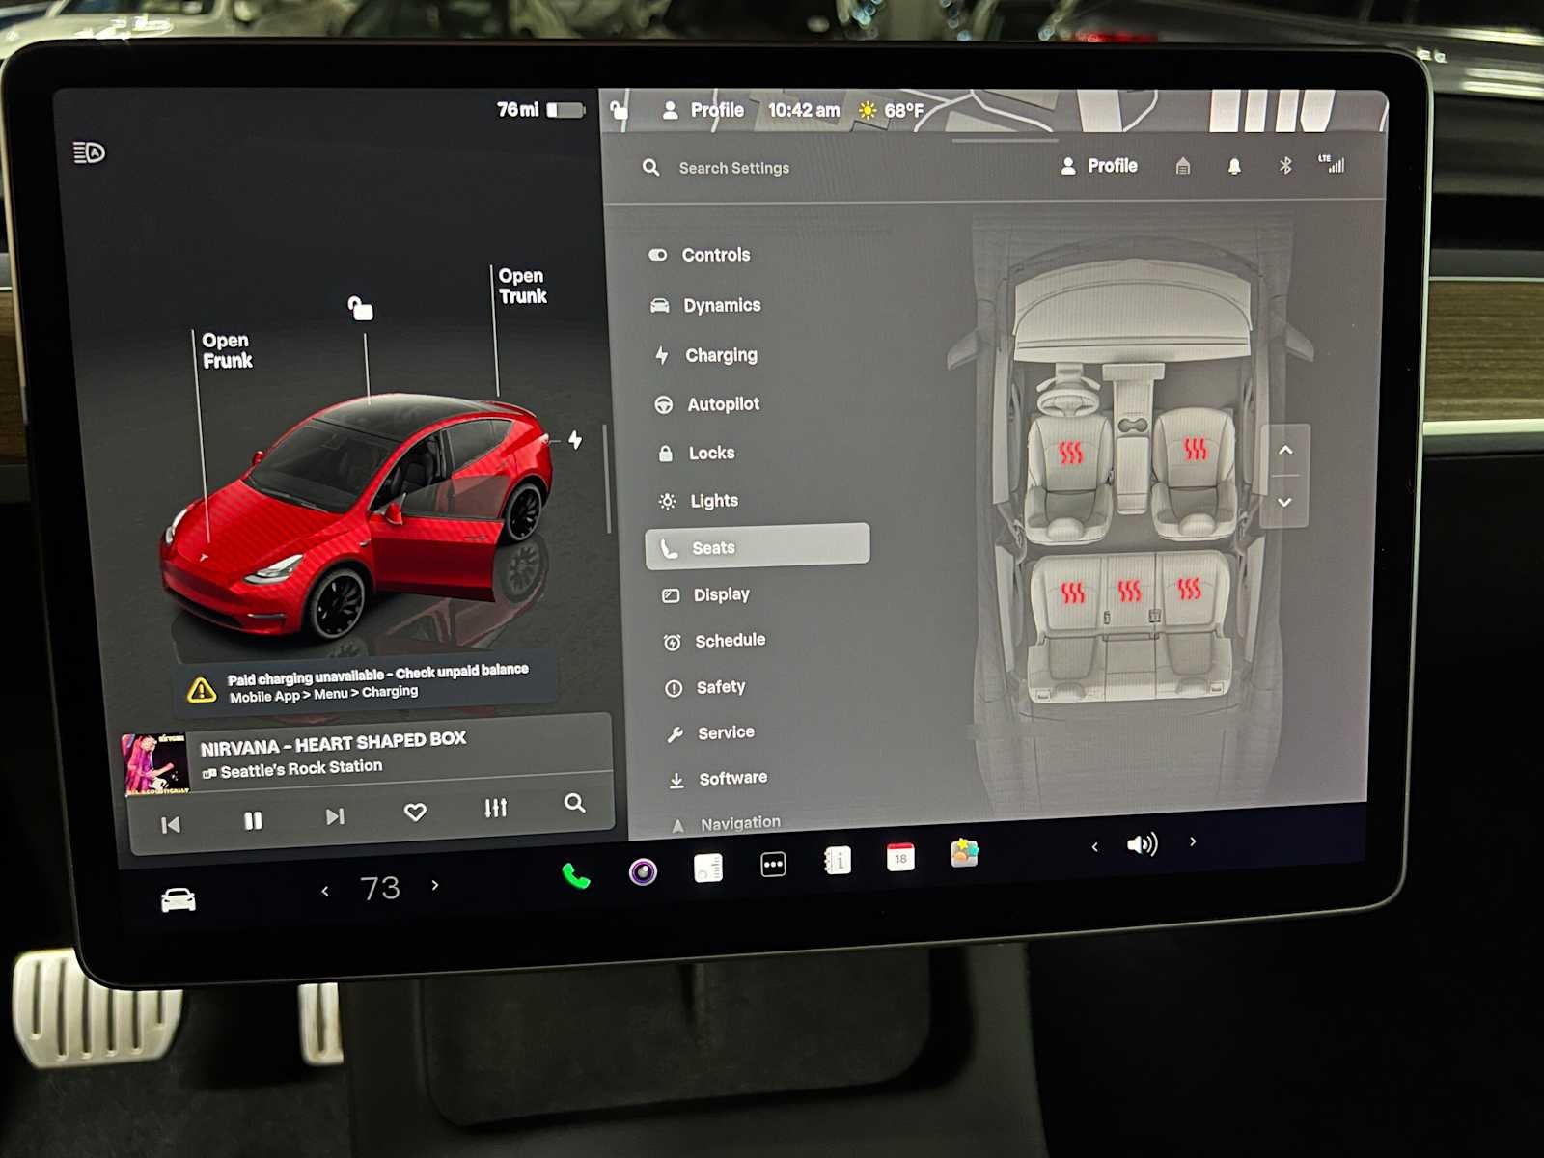Tap the charge port lightning icon
The height and width of the screenshot is (1158, 1544).
(575, 440)
